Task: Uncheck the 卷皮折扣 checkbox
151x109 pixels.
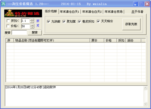Action: tap(79, 21)
